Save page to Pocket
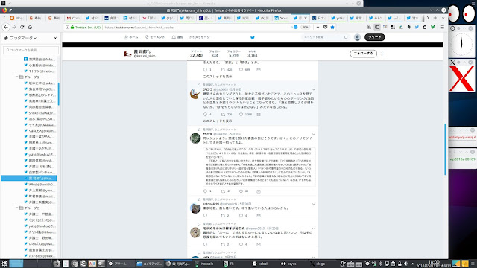 point(325,27)
